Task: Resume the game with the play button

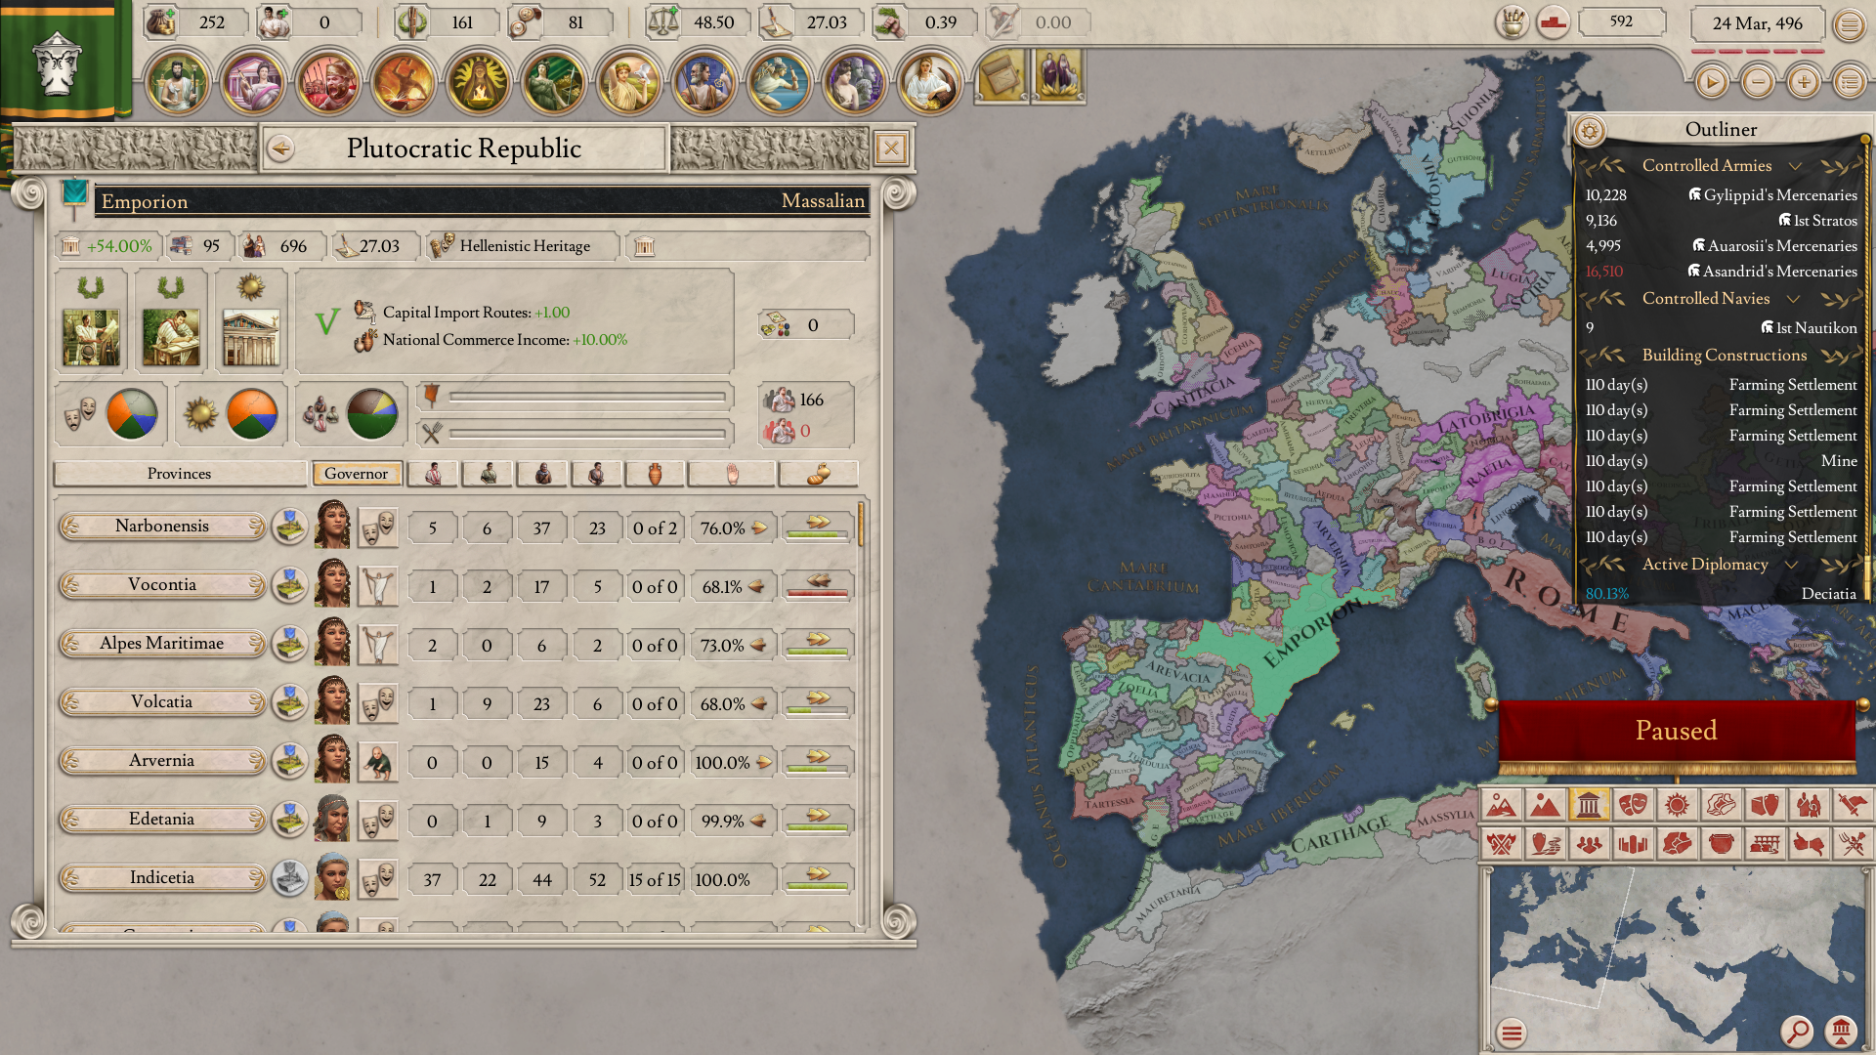Action: pyautogui.click(x=1711, y=82)
